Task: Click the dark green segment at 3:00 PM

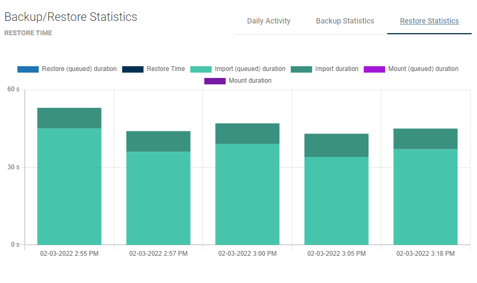Action: [x=247, y=133]
